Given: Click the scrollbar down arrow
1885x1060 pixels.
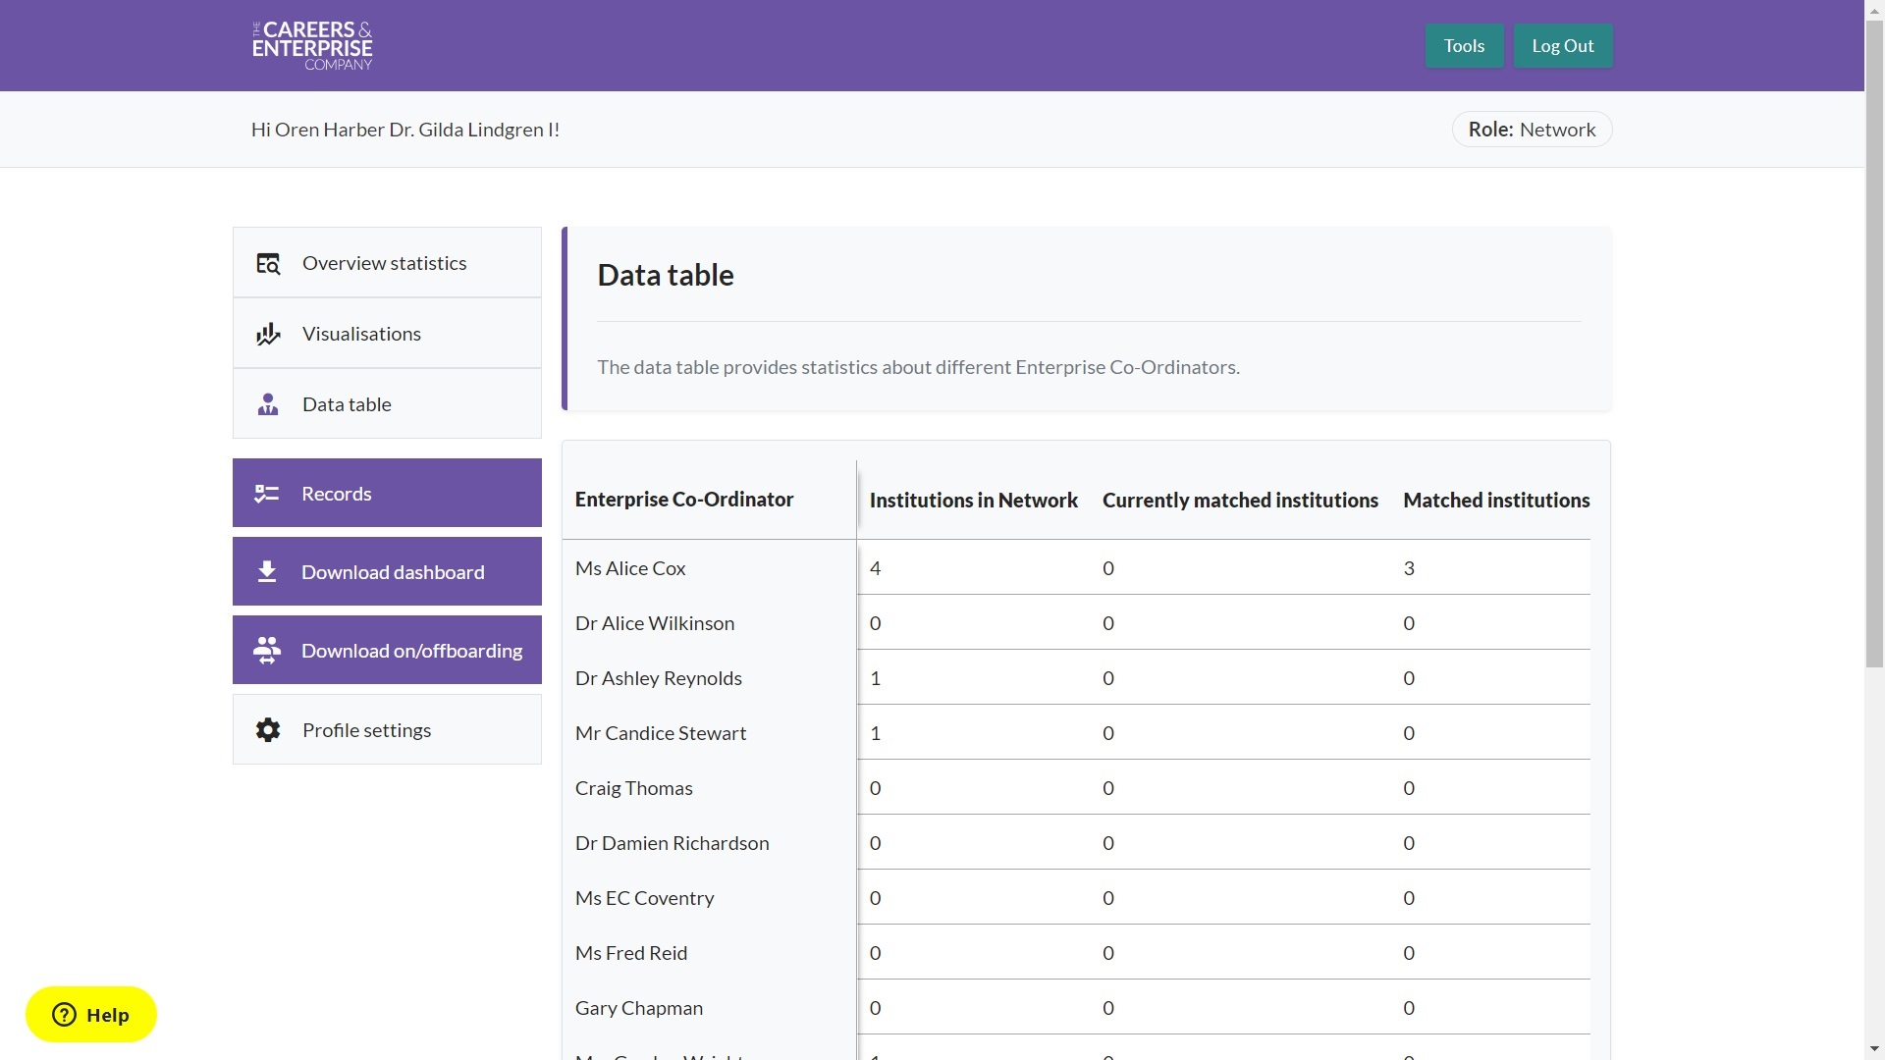Looking at the screenshot, I should [1875, 1050].
